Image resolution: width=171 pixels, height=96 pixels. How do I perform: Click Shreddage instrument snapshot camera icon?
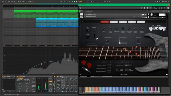(x=143, y=14)
